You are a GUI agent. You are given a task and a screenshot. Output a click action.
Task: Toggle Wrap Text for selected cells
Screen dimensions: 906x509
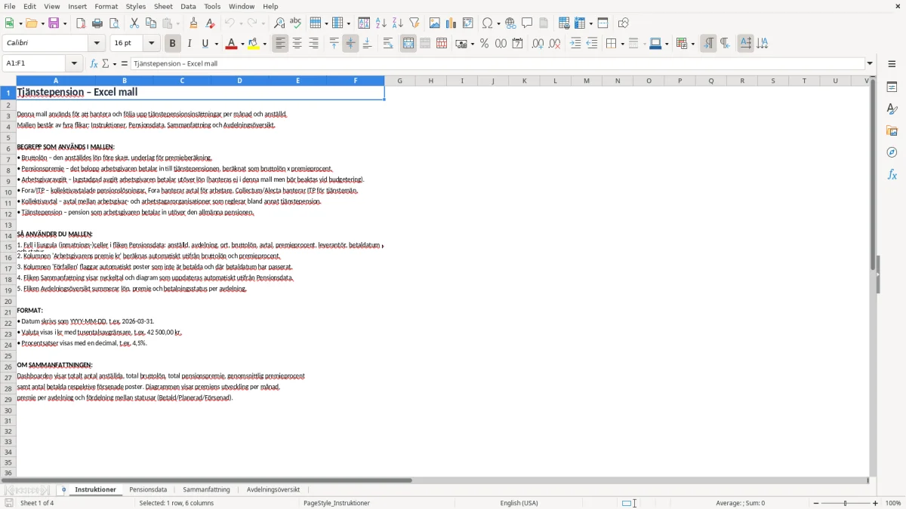[x=387, y=44]
